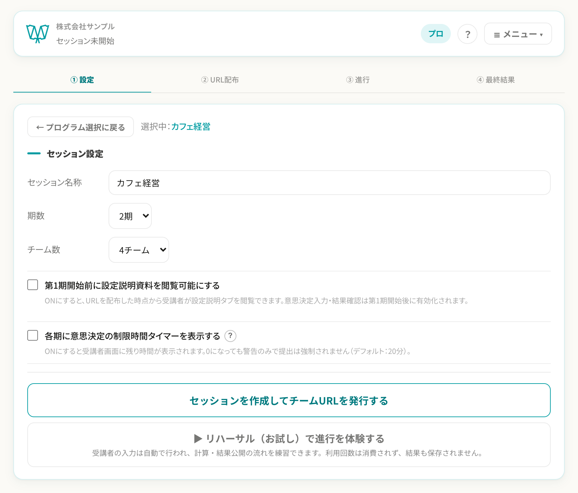Click the 期数 field label

(36, 216)
